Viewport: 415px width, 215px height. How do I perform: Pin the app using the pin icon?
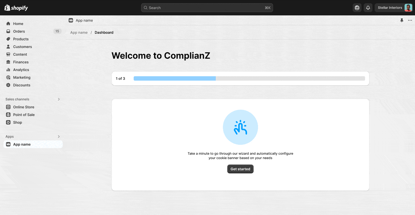coord(402,20)
